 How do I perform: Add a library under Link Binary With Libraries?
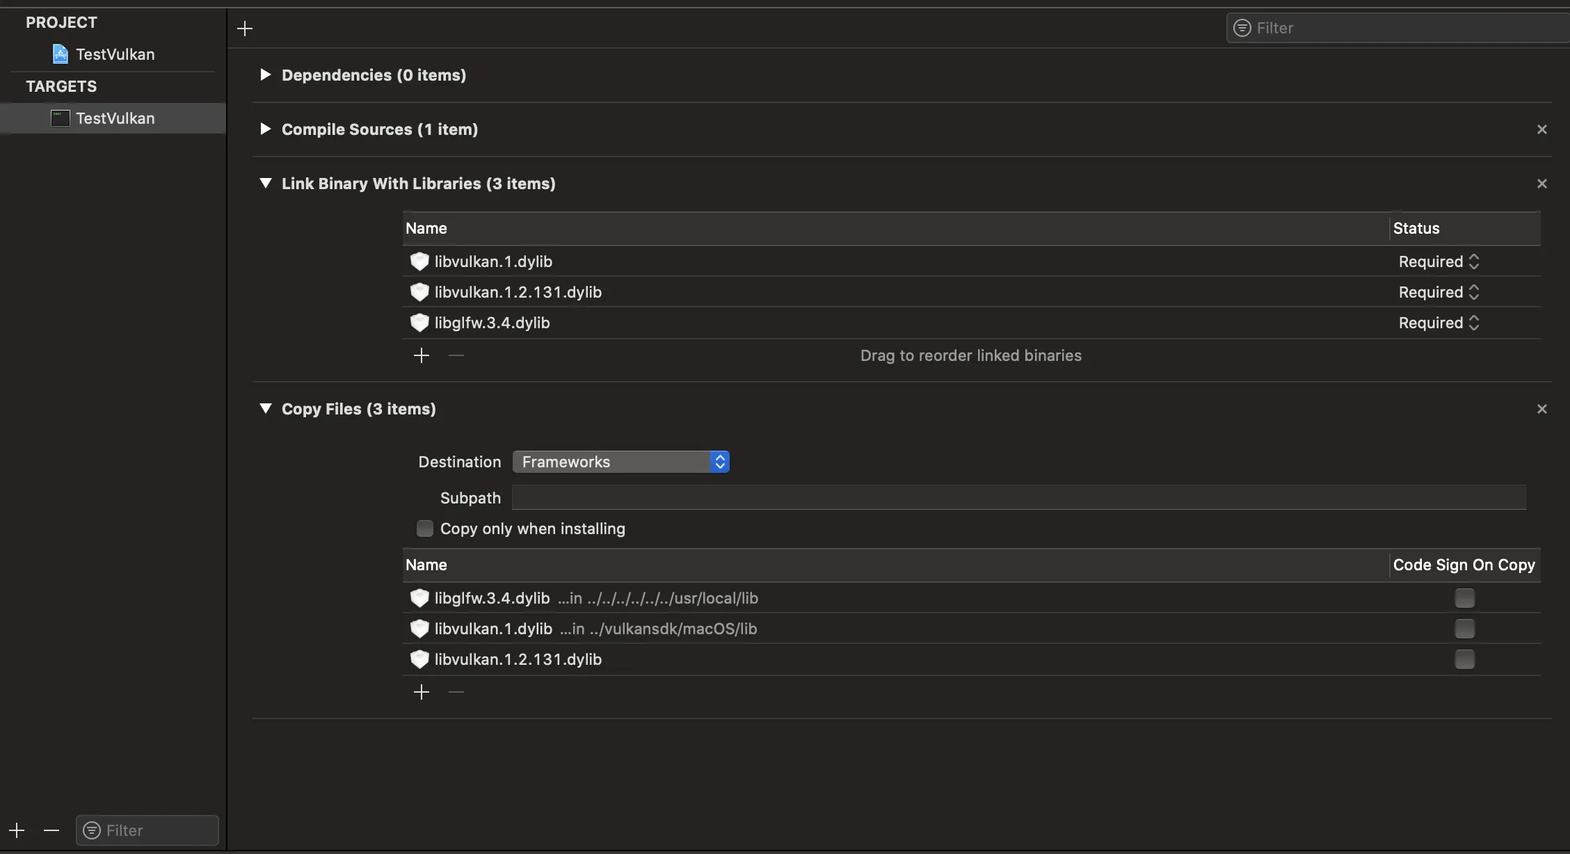421,355
